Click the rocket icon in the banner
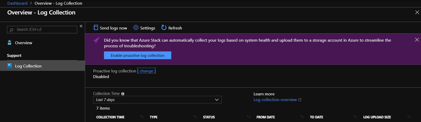421x122 pixels. (x=96, y=40)
